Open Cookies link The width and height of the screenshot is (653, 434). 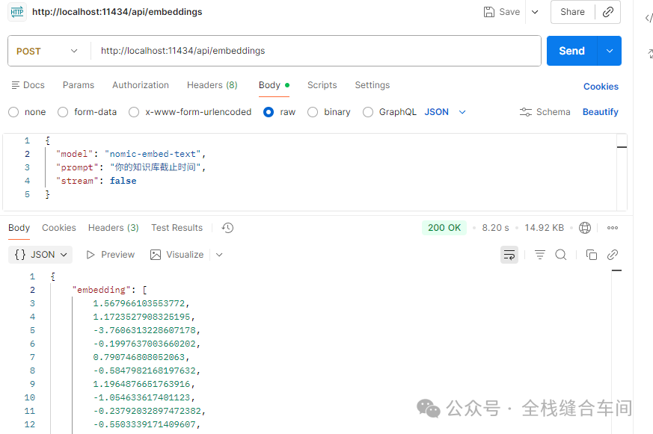601,87
